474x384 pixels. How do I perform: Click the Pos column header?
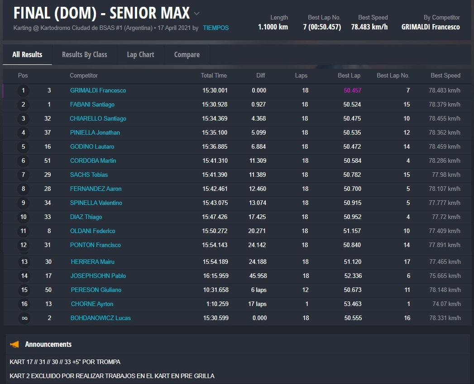pyautogui.click(x=23, y=76)
